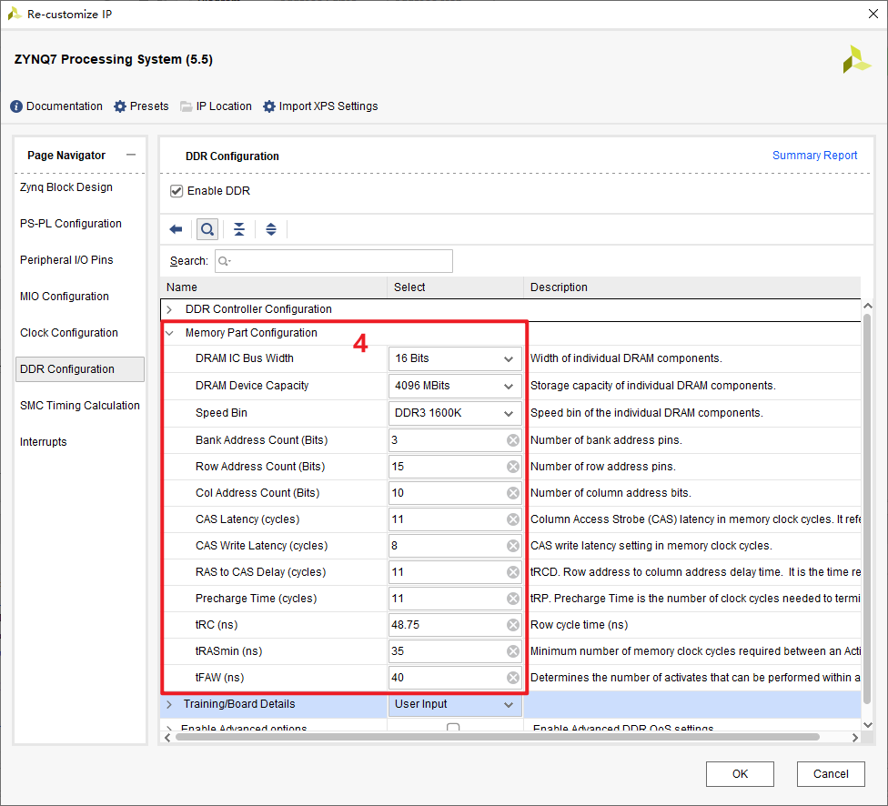Clear the tFAW value

pyautogui.click(x=513, y=678)
